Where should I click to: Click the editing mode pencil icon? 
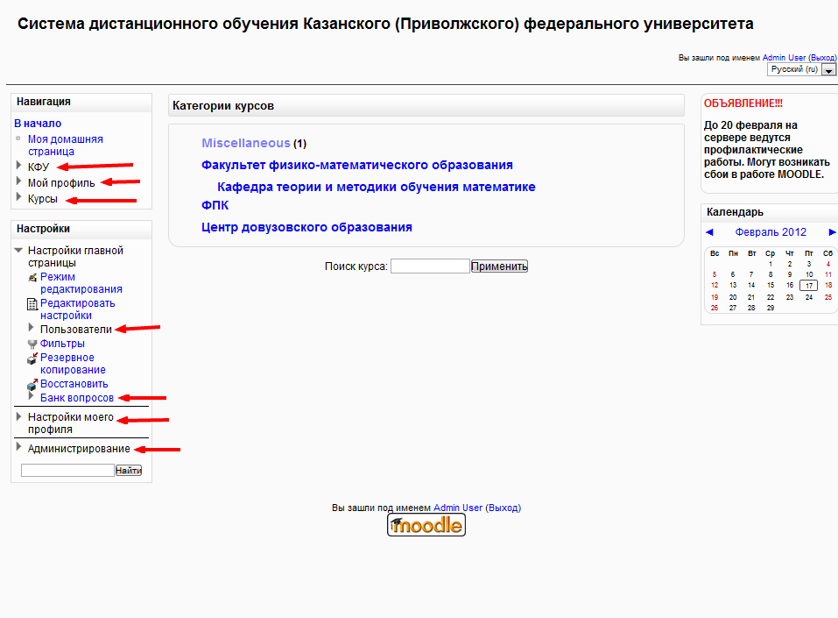(x=32, y=277)
